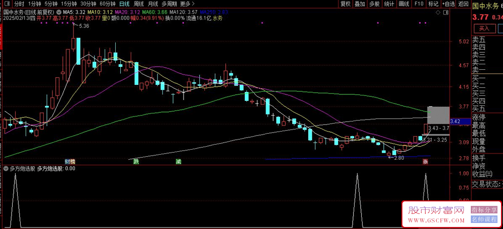Click the 5.36 high price annotation
The width and height of the screenshot is (503, 229).
pyautogui.click(x=83, y=26)
